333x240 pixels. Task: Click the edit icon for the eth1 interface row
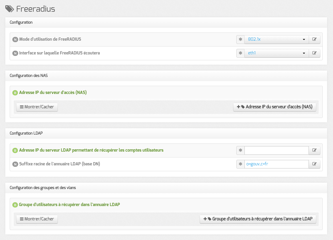point(314,53)
